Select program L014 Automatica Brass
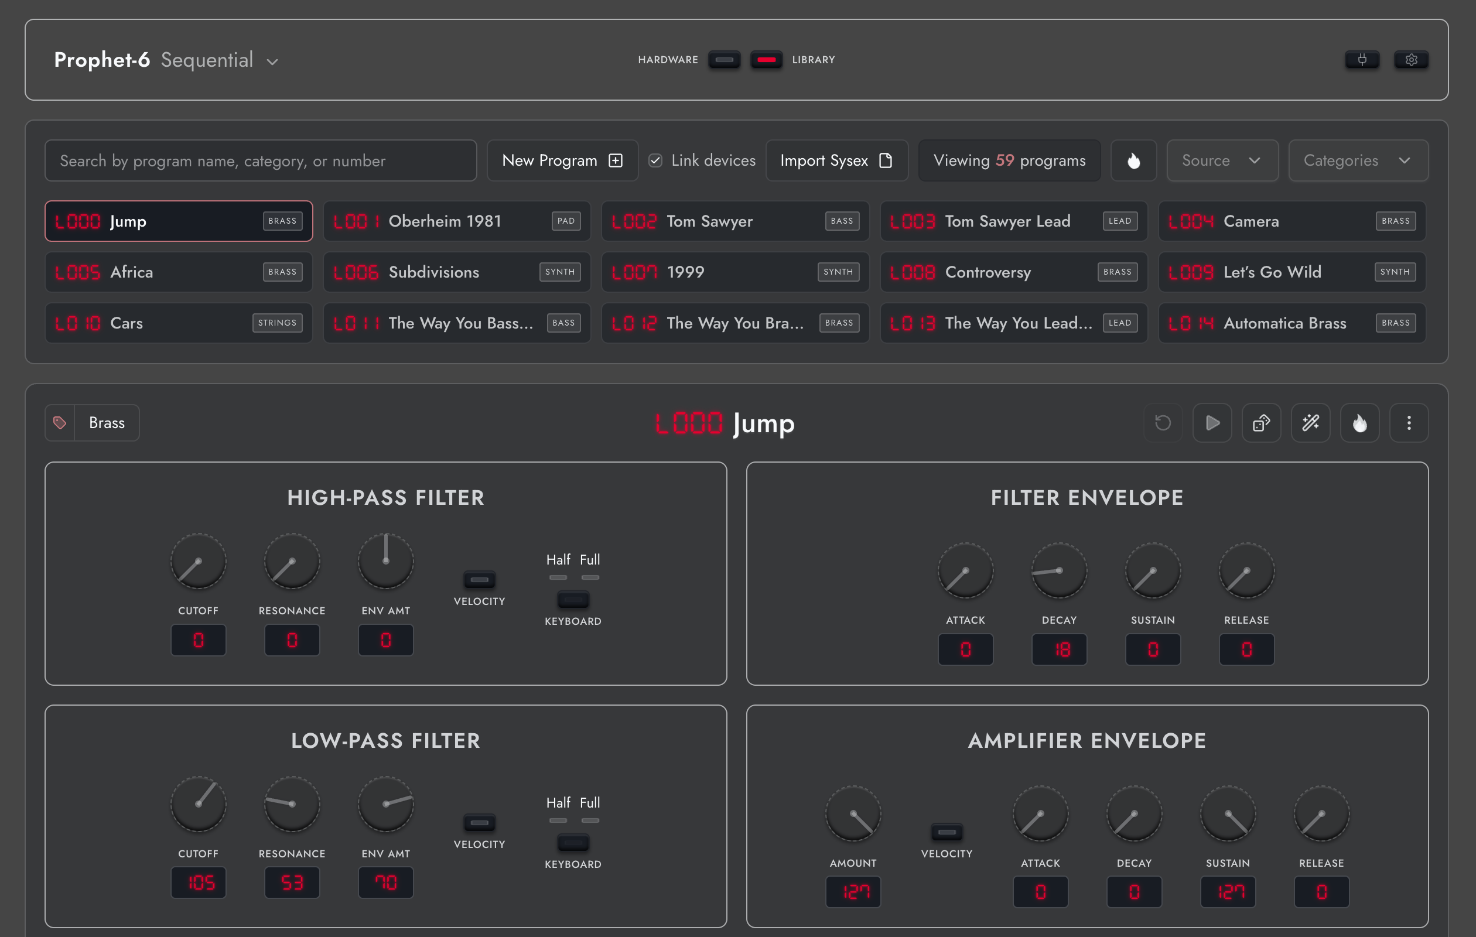This screenshot has width=1476, height=937. pos(1292,323)
